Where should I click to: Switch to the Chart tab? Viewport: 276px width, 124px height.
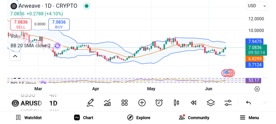coord(84,118)
